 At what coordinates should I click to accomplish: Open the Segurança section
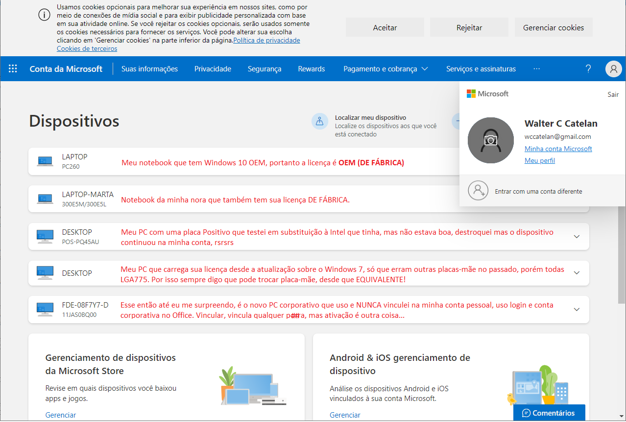(x=265, y=69)
